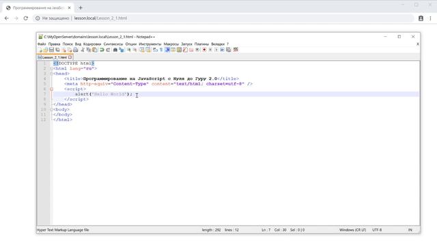
Task: Click the Windows (CR LF) status bar field
Action: (352, 230)
